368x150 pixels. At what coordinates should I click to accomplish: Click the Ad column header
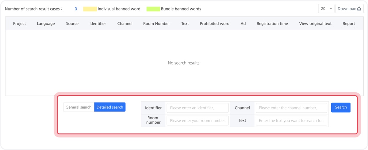[x=243, y=24]
